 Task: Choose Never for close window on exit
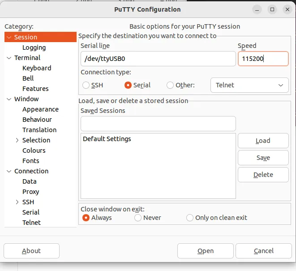(x=138, y=218)
